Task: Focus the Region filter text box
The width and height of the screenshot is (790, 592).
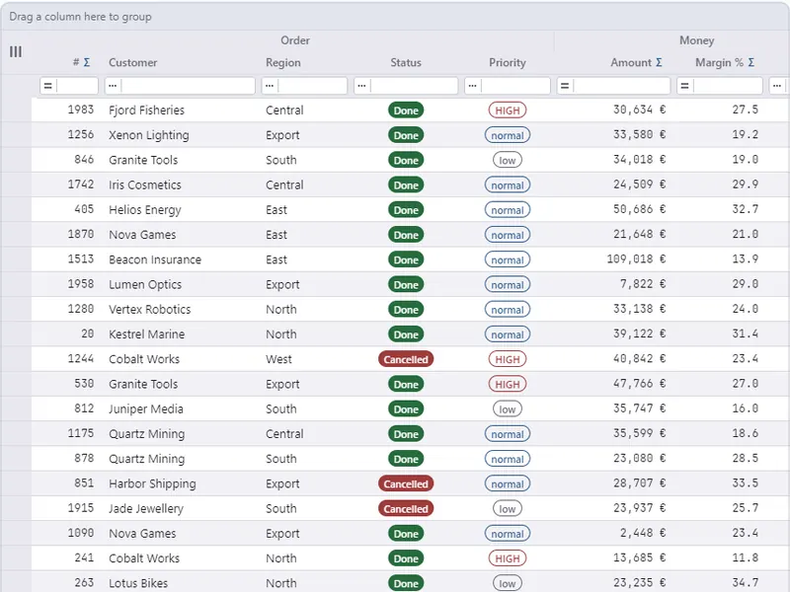Action: click(x=312, y=86)
